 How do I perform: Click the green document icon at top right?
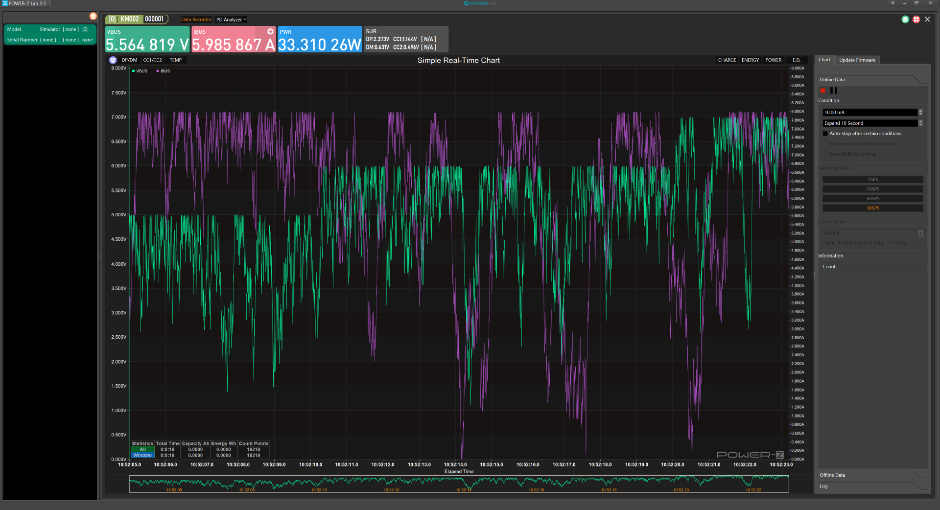[x=905, y=20]
